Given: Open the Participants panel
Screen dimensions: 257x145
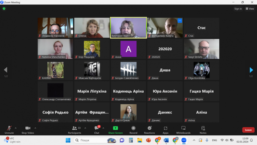Looking at the screenshot, I should [x=75, y=130].
